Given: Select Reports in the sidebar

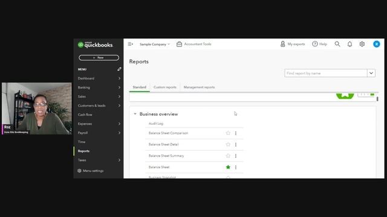Looking at the screenshot, I should 83,151.
